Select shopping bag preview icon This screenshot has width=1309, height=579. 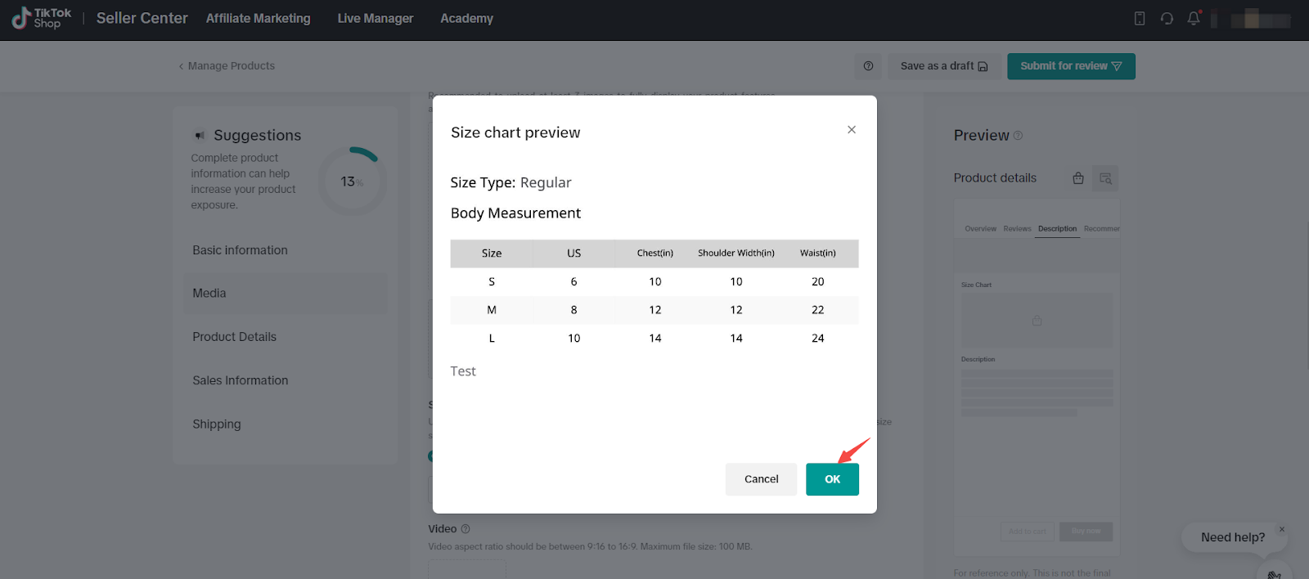(x=1078, y=178)
